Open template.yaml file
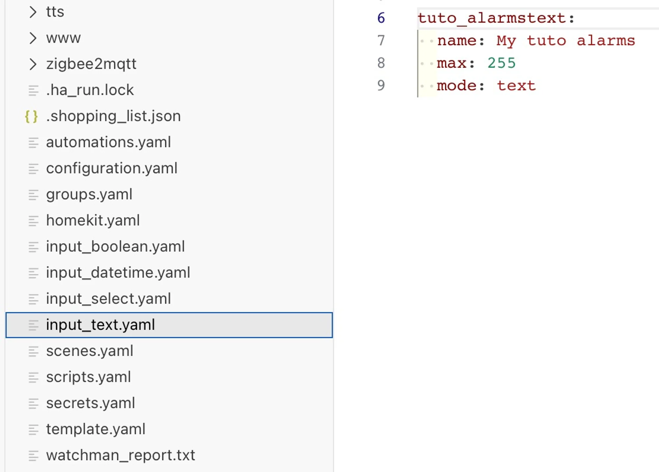Screen dimensions: 659x472 tap(96, 429)
